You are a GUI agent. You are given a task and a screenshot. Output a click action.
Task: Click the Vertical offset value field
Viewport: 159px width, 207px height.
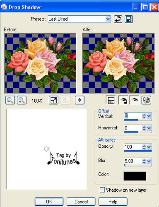coord(133,116)
